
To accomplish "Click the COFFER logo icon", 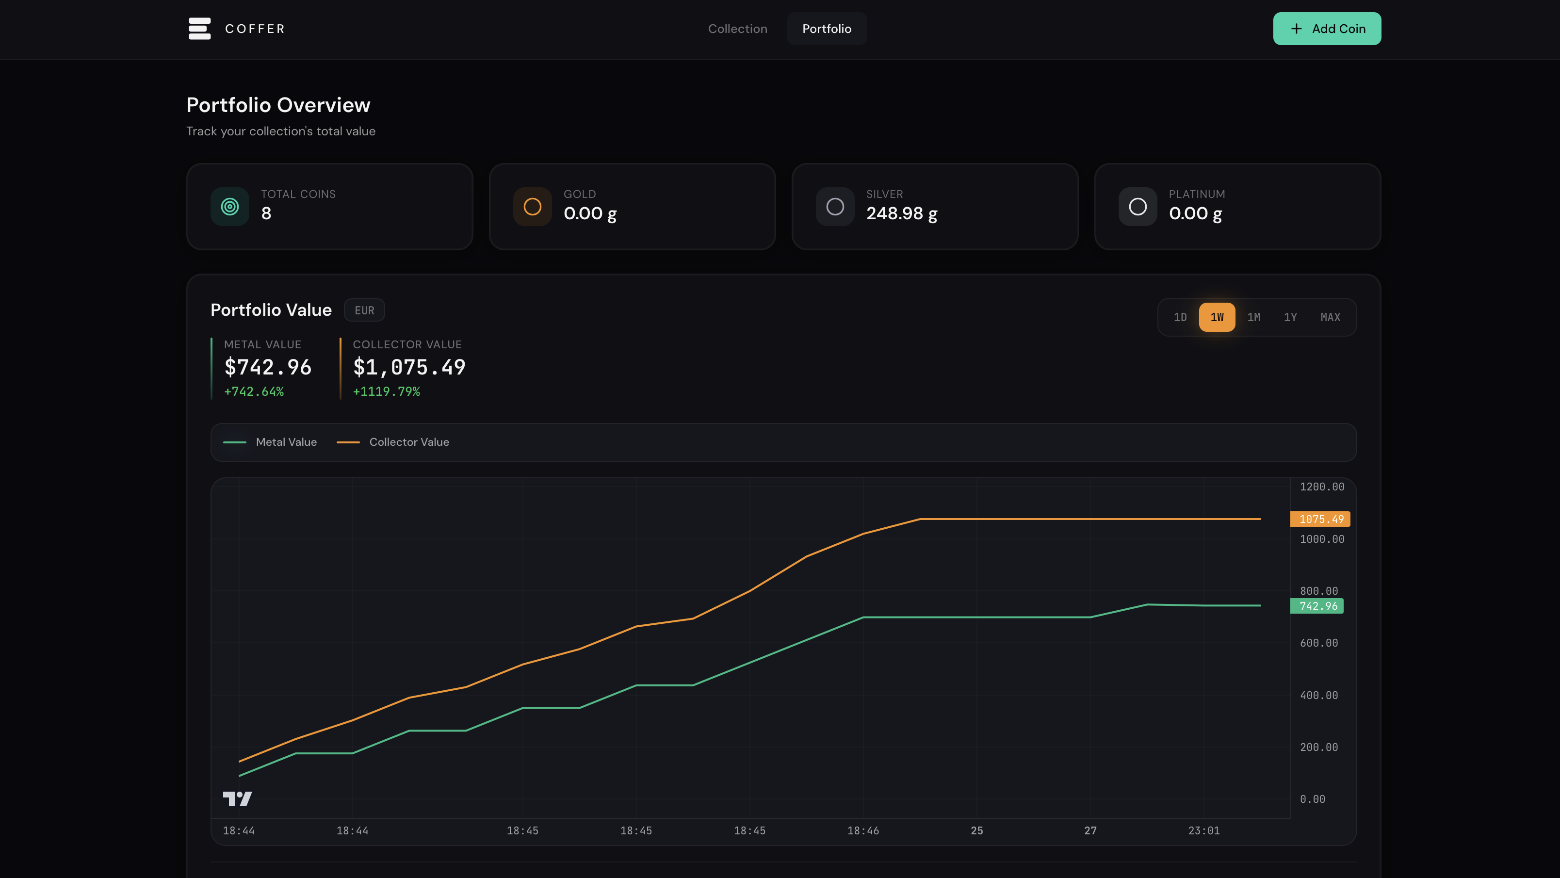I will click(199, 29).
